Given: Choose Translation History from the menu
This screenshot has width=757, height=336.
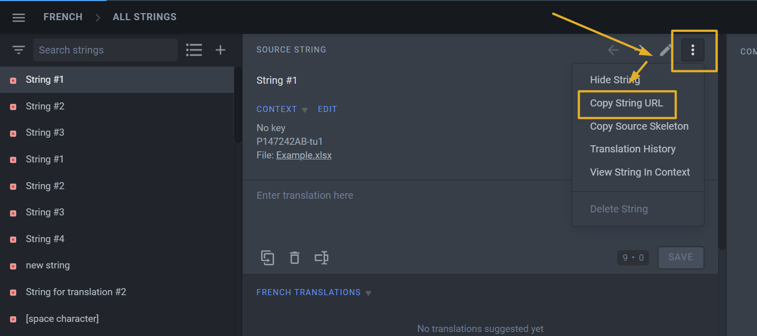Looking at the screenshot, I should (633, 149).
